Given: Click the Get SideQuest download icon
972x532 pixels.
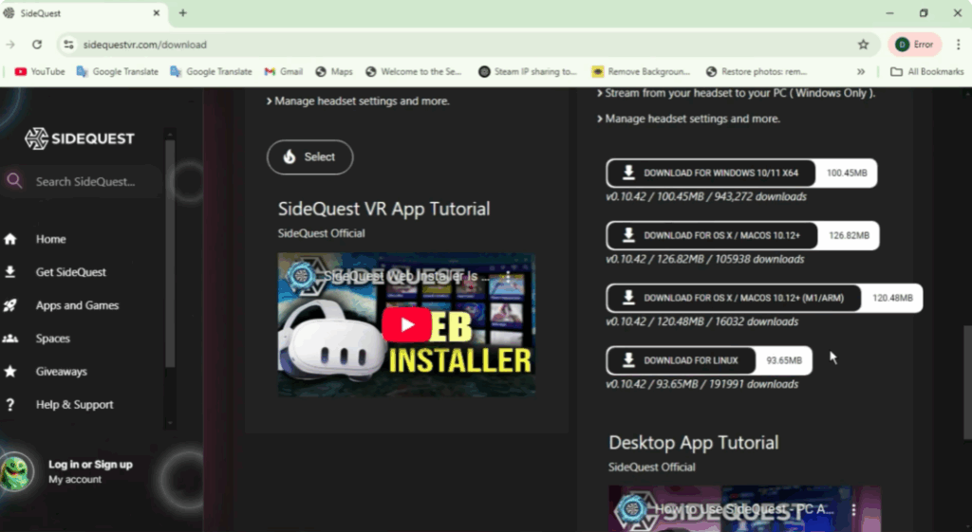Looking at the screenshot, I should pyautogui.click(x=10, y=272).
